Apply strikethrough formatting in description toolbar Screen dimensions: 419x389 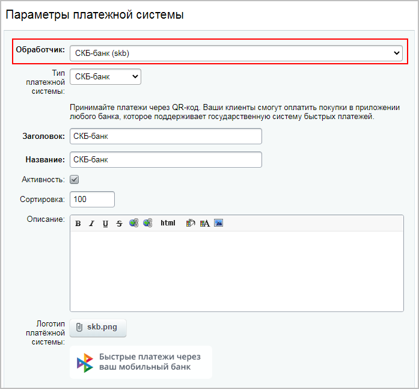[x=119, y=223]
